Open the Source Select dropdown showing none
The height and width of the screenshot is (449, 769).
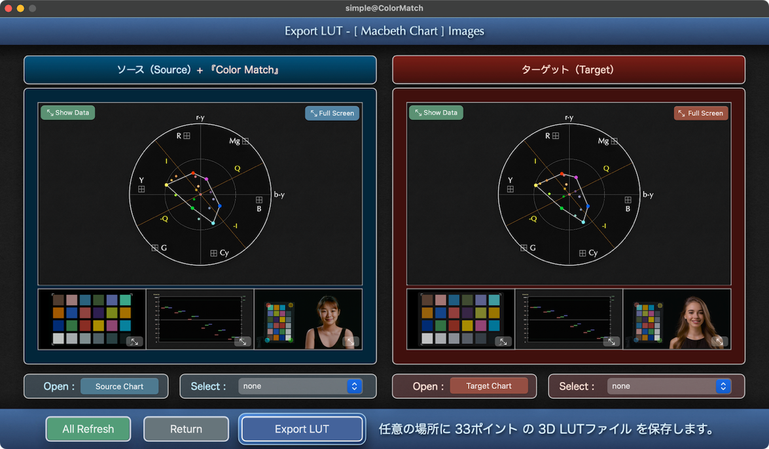[x=300, y=386]
